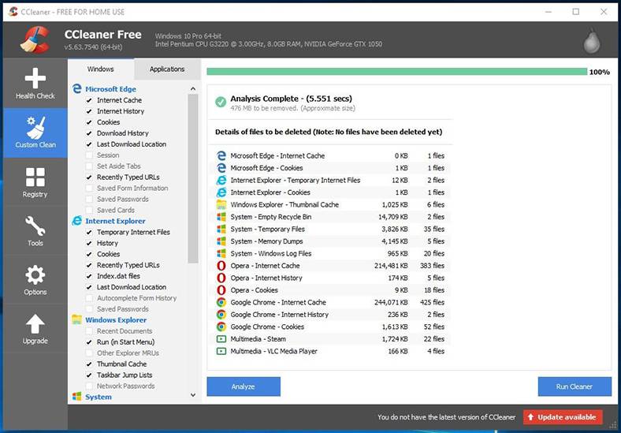Enable Set Aside Tabs checkbox
The width and height of the screenshot is (621, 433).
[89, 166]
